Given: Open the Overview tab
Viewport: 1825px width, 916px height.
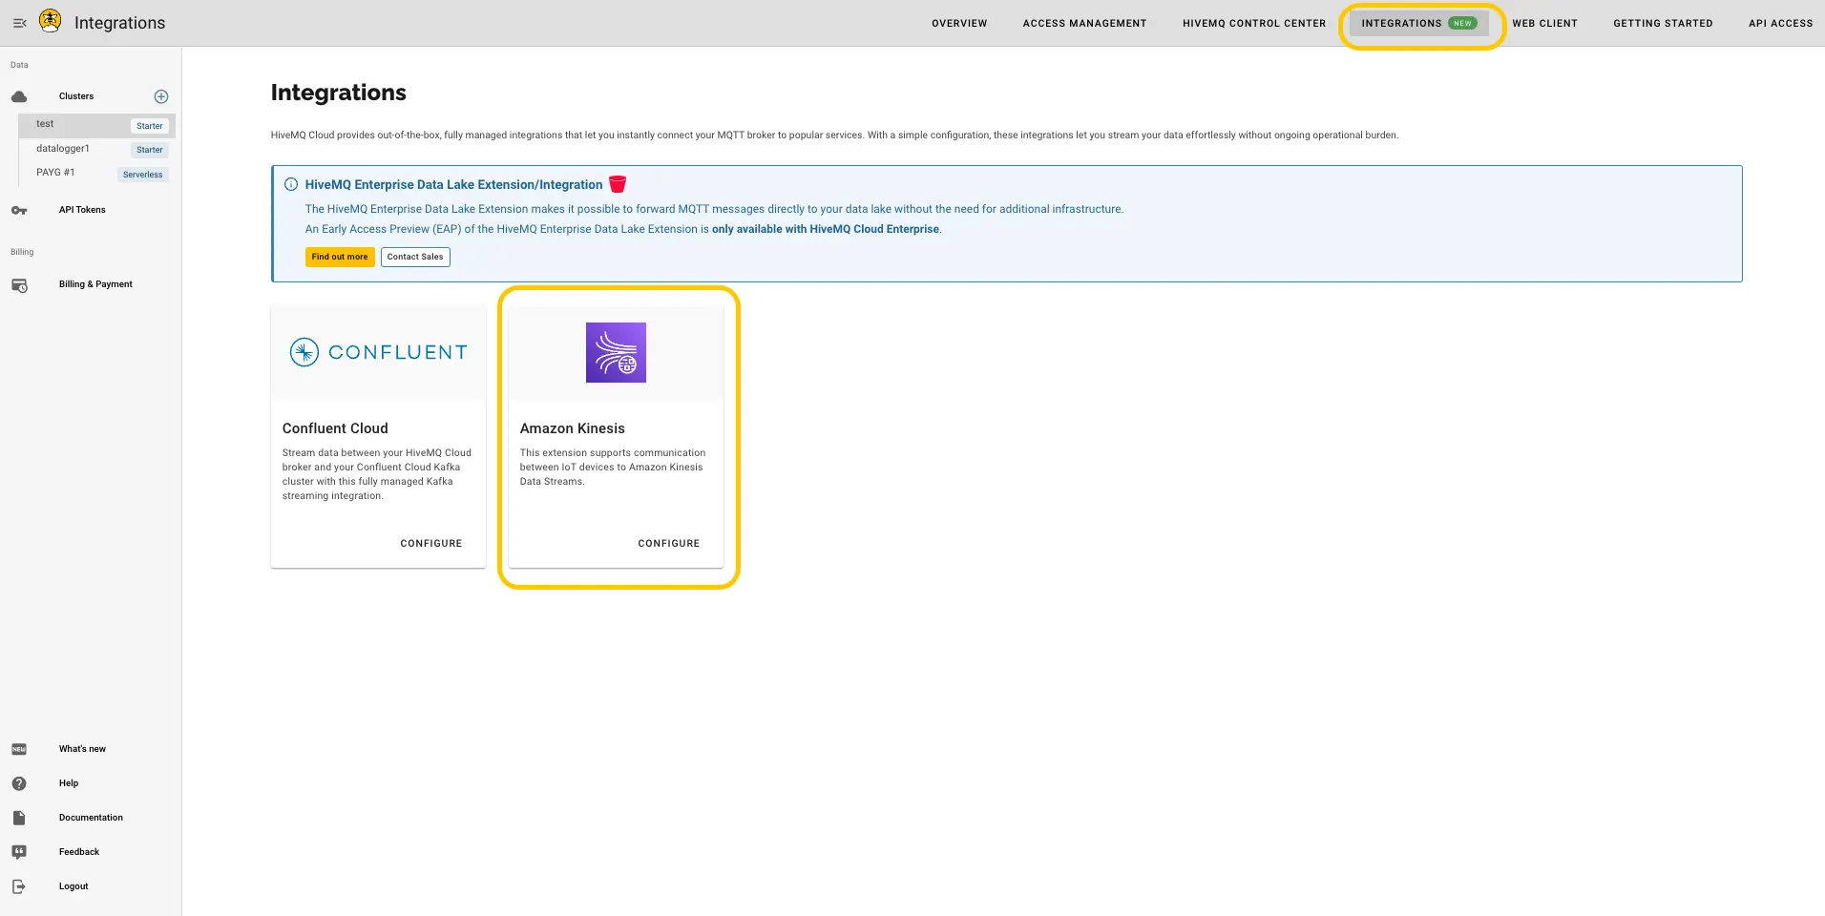Looking at the screenshot, I should pos(959,23).
